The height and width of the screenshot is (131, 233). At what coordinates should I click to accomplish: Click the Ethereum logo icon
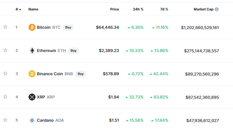(32, 51)
